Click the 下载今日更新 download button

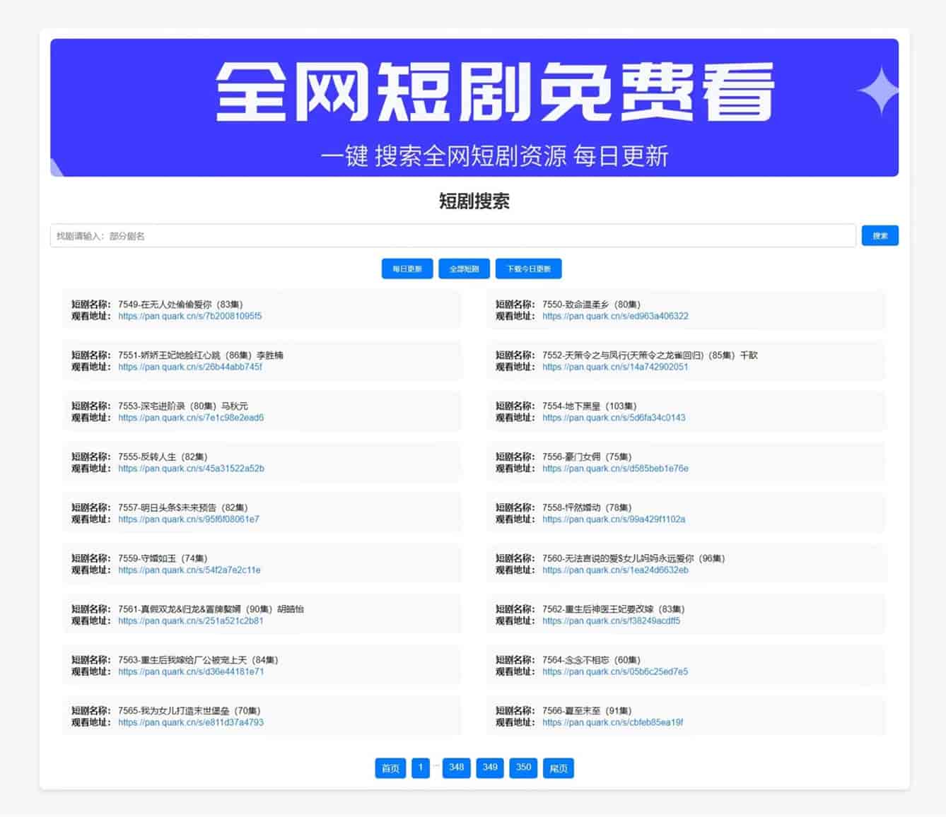tap(528, 269)
